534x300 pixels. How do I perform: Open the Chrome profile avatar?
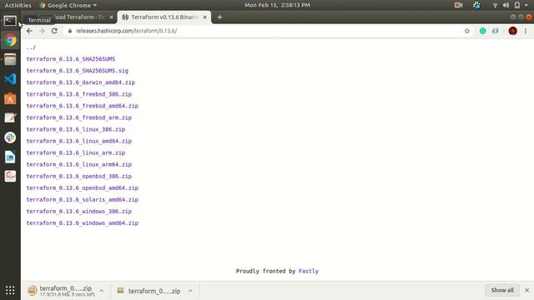(x=512, y=31)
